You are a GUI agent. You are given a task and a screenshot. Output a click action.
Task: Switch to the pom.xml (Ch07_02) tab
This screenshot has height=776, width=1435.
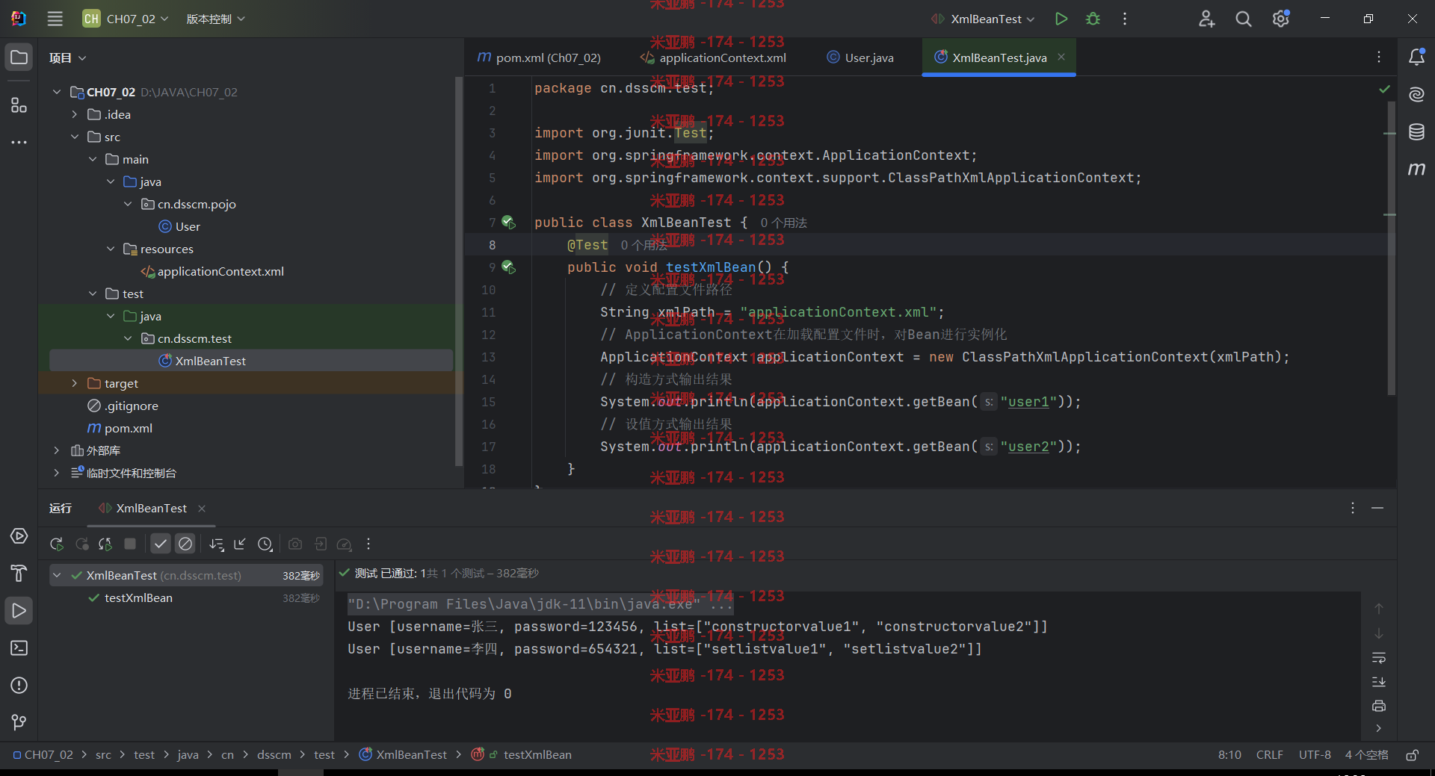click(x=539, y=58)
